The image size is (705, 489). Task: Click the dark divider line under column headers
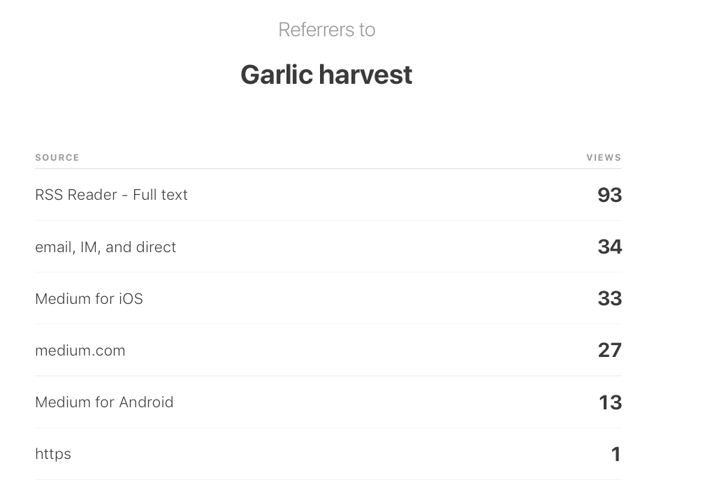click(328, 168)
